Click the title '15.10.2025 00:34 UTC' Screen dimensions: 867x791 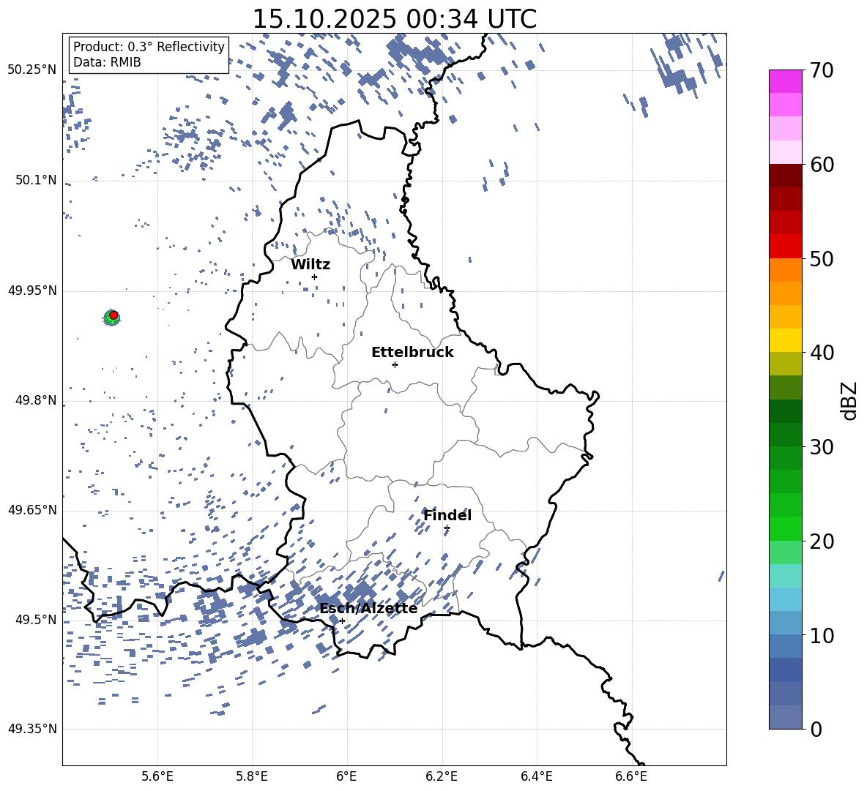pos(394,19)
